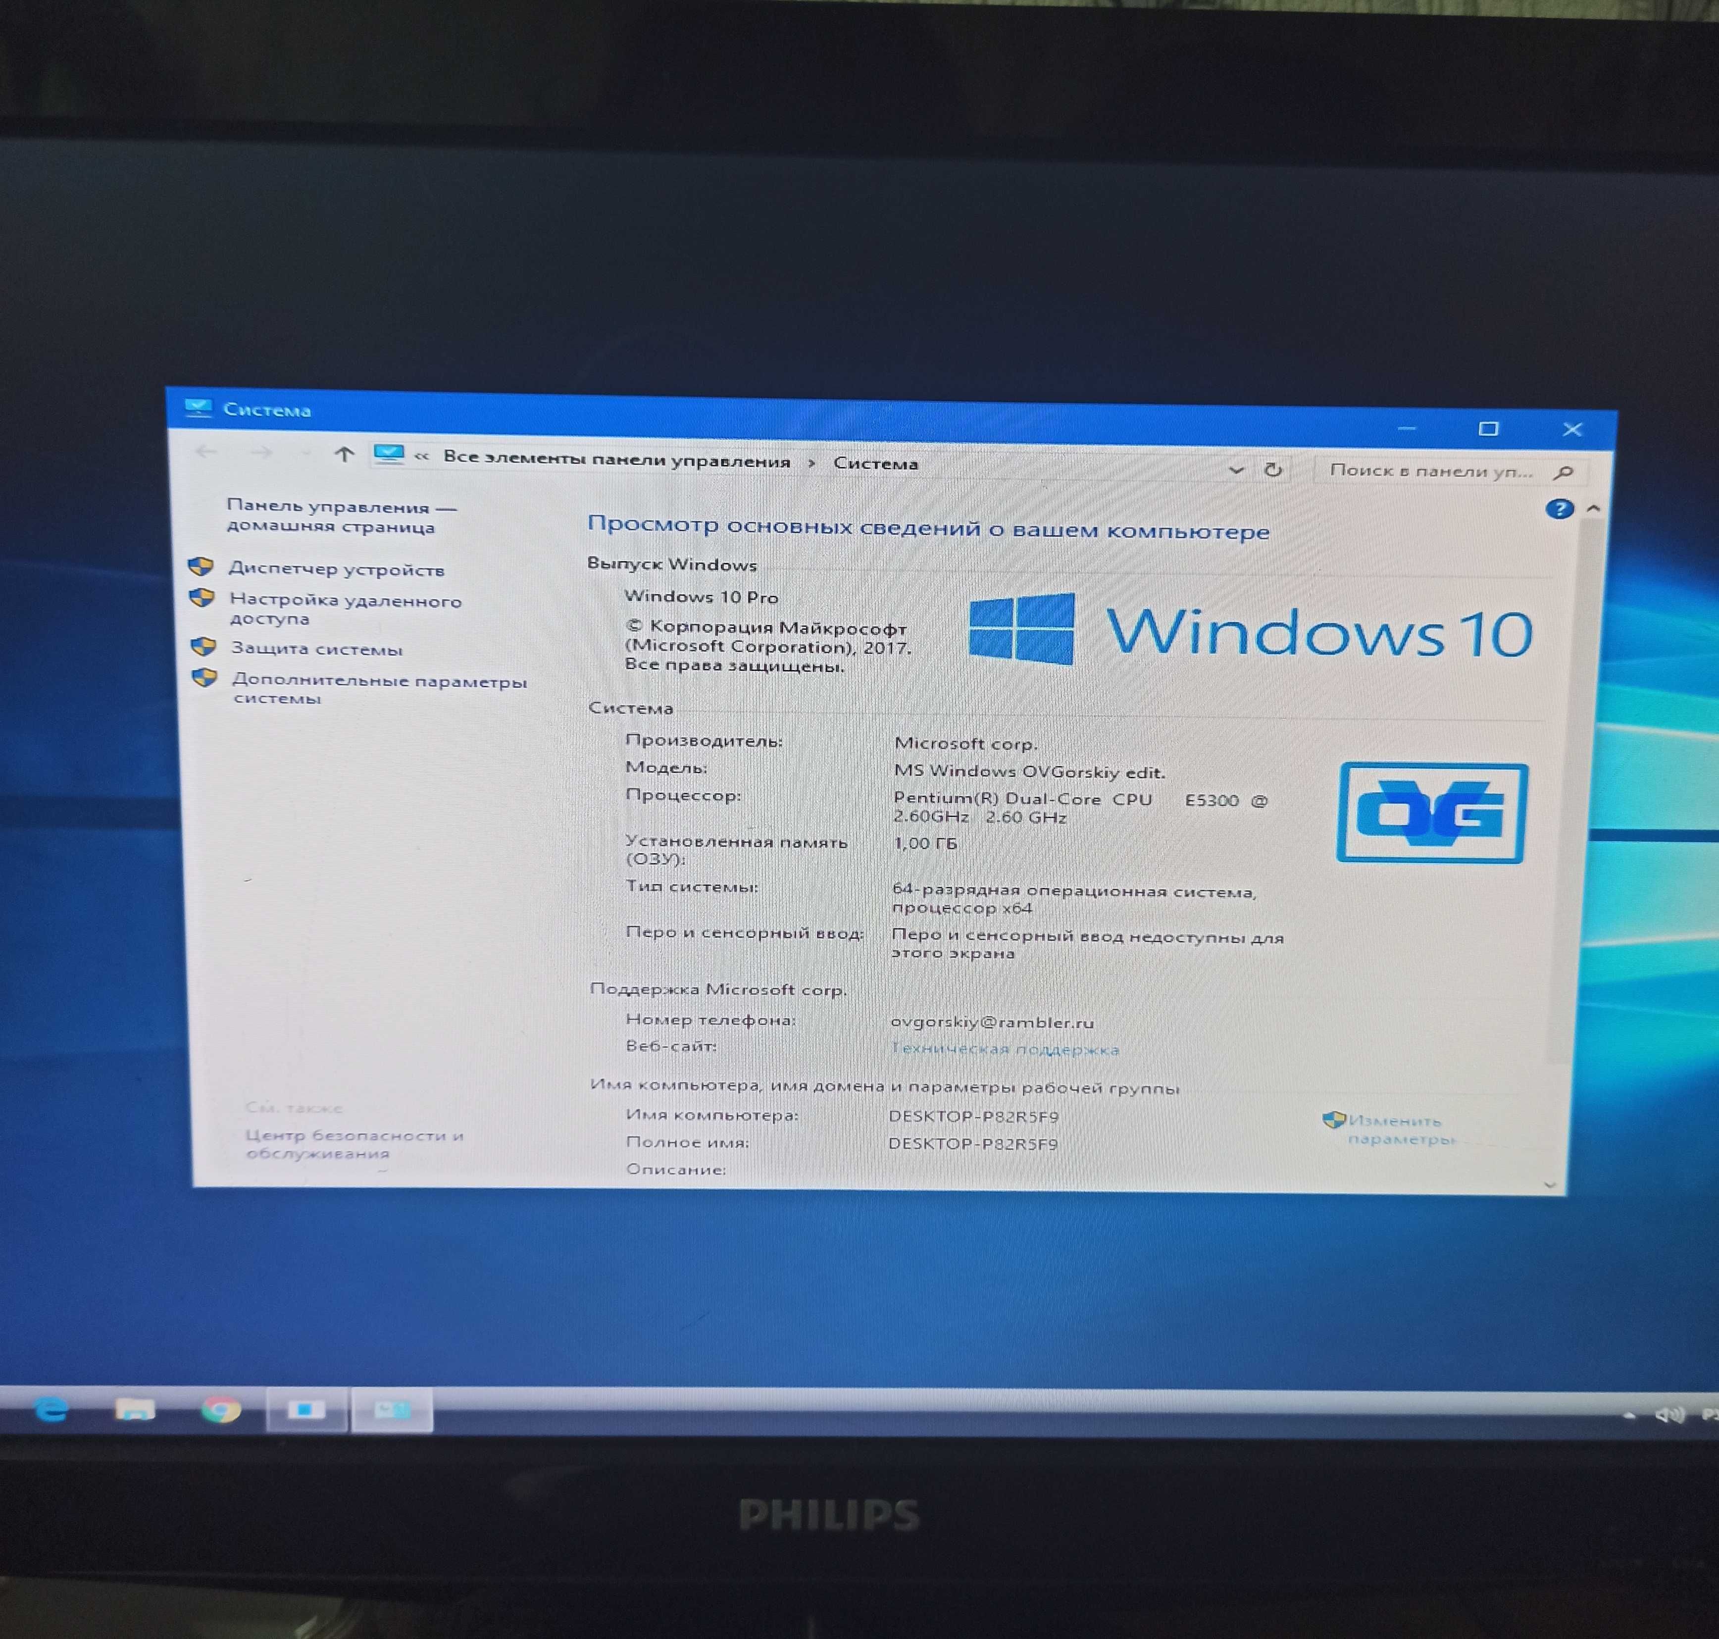Screen dimensions: 1719x1639
Task: Click 'MS Windows OVGorskiy edit.' model value
Action: coord(1030,771)
